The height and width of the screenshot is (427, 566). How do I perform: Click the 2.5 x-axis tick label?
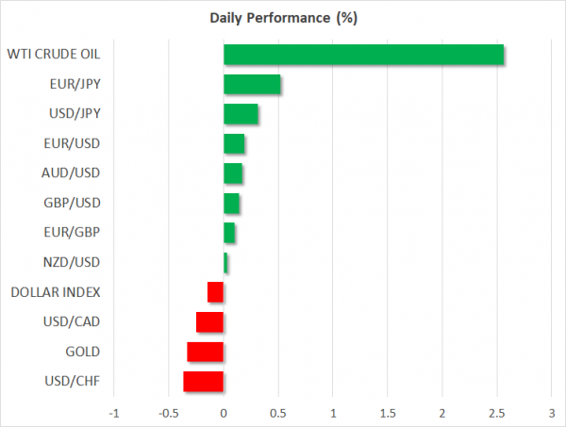click(496, 412)
